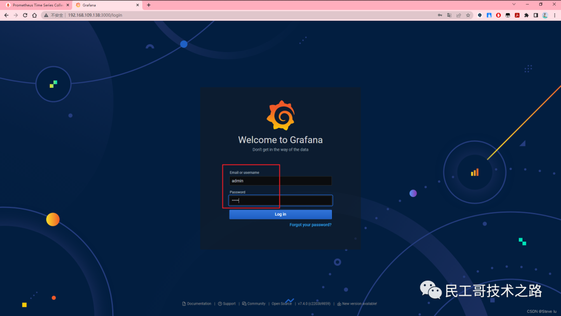Viewport: 561px width, 316px height.
Task: Bookmark this page with the star
Action: pyautogui.click(x=468, y=15)
